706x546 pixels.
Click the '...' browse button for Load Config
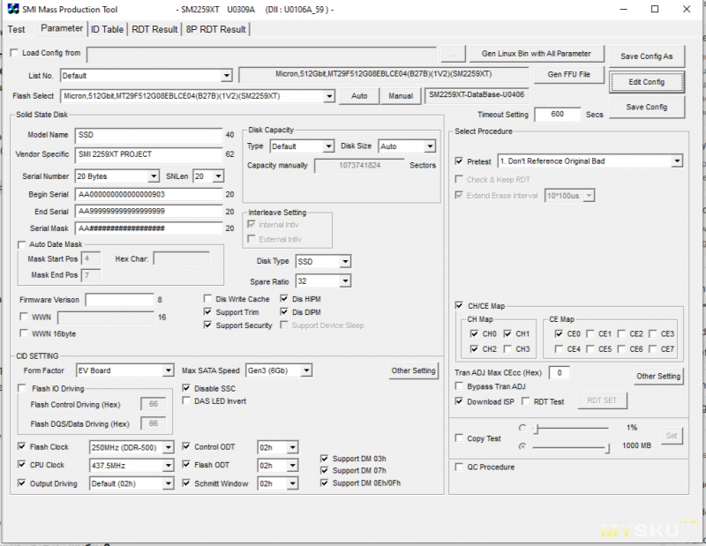[452, 54]
